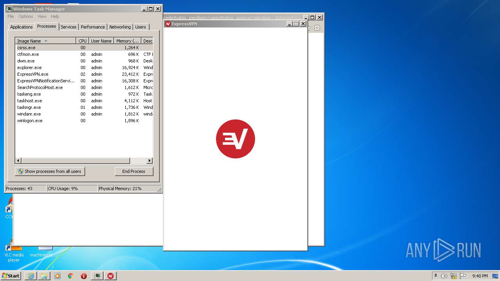
Task: Close the ExpressVPN window
Action: coord(303,24)
